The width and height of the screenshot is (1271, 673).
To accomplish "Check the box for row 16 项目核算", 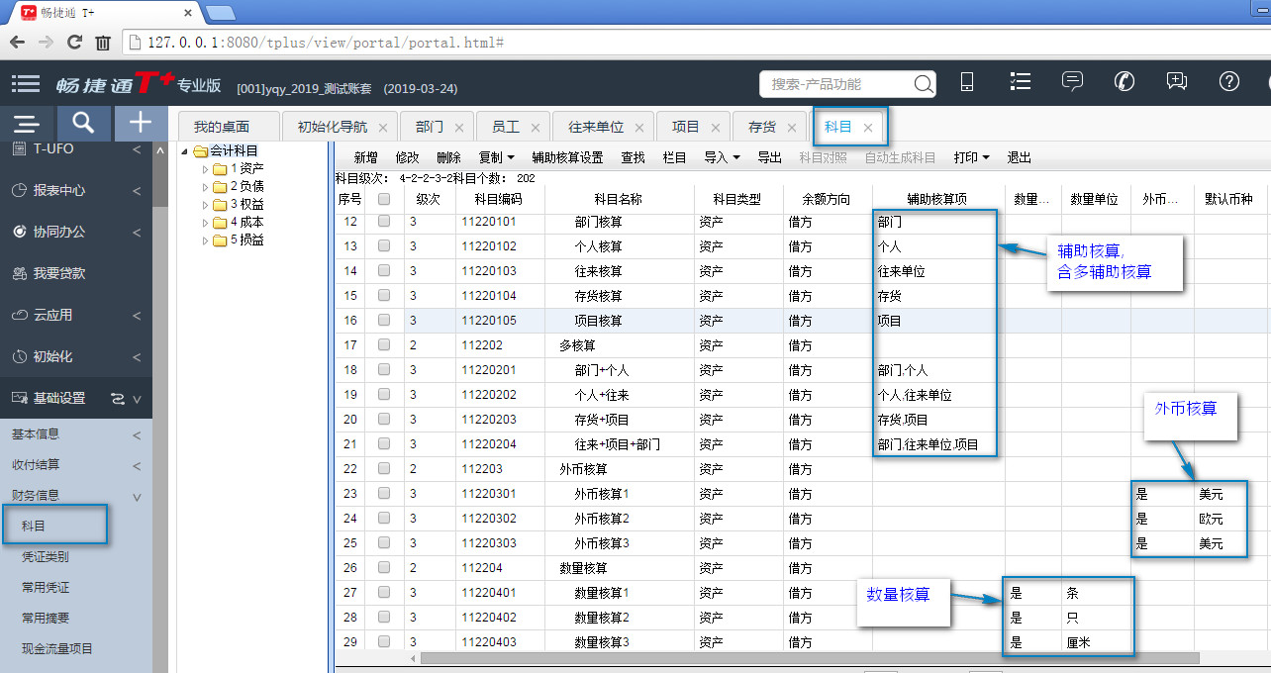I will tap(384, 321).
